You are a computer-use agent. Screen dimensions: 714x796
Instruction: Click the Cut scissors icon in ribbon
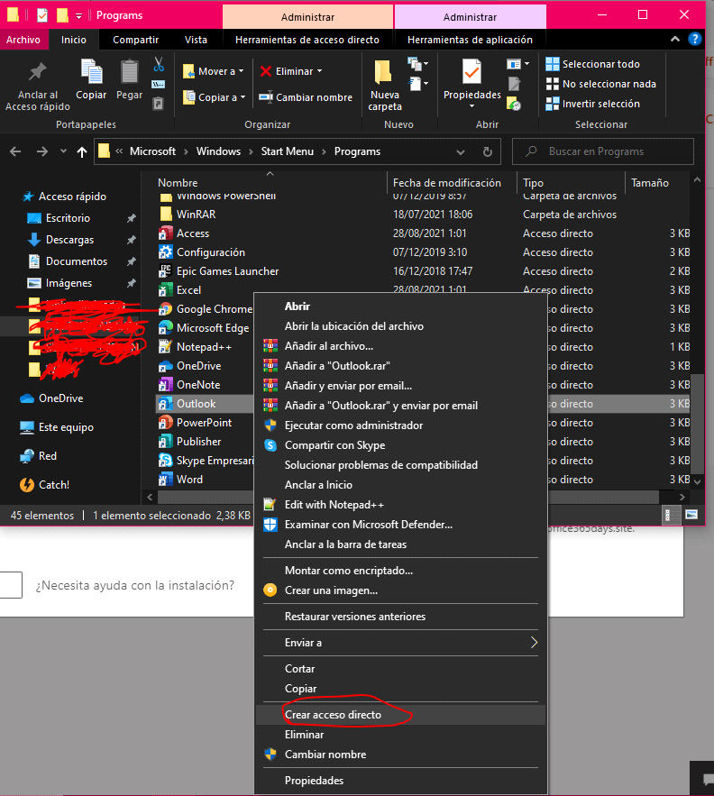point(159,64)
